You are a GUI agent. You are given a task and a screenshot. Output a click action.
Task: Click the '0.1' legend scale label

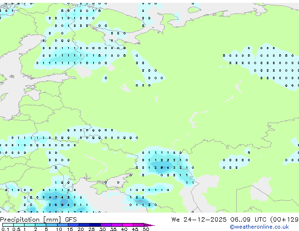click(5, 229)
